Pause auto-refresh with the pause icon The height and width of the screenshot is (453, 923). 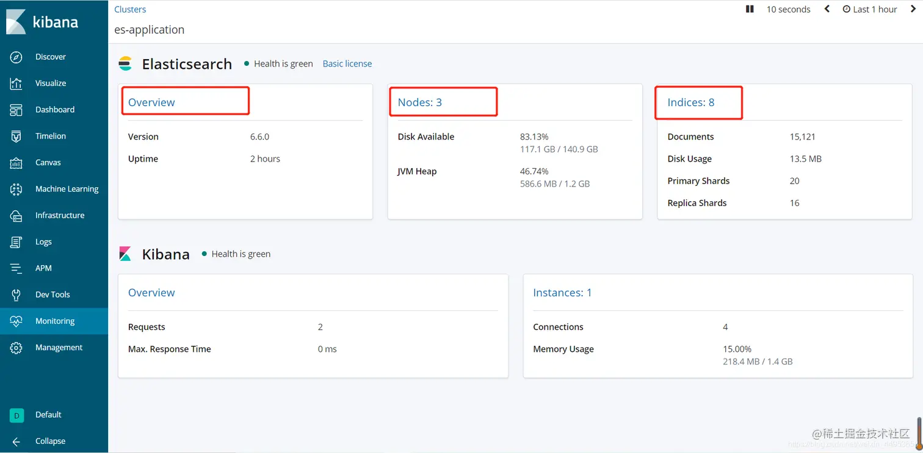point(750,9)
